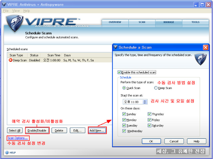Click the 'Su, M, Tu, W, Th, F, Sa' days cell
The height and width of the screenshot is (159, 213).
[x=79, y=60]
